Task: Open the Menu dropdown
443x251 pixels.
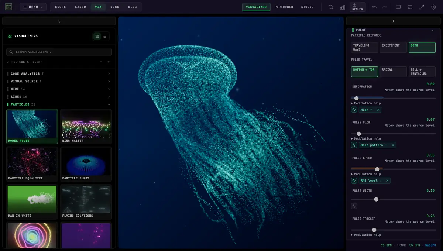Action: (33, 7)
